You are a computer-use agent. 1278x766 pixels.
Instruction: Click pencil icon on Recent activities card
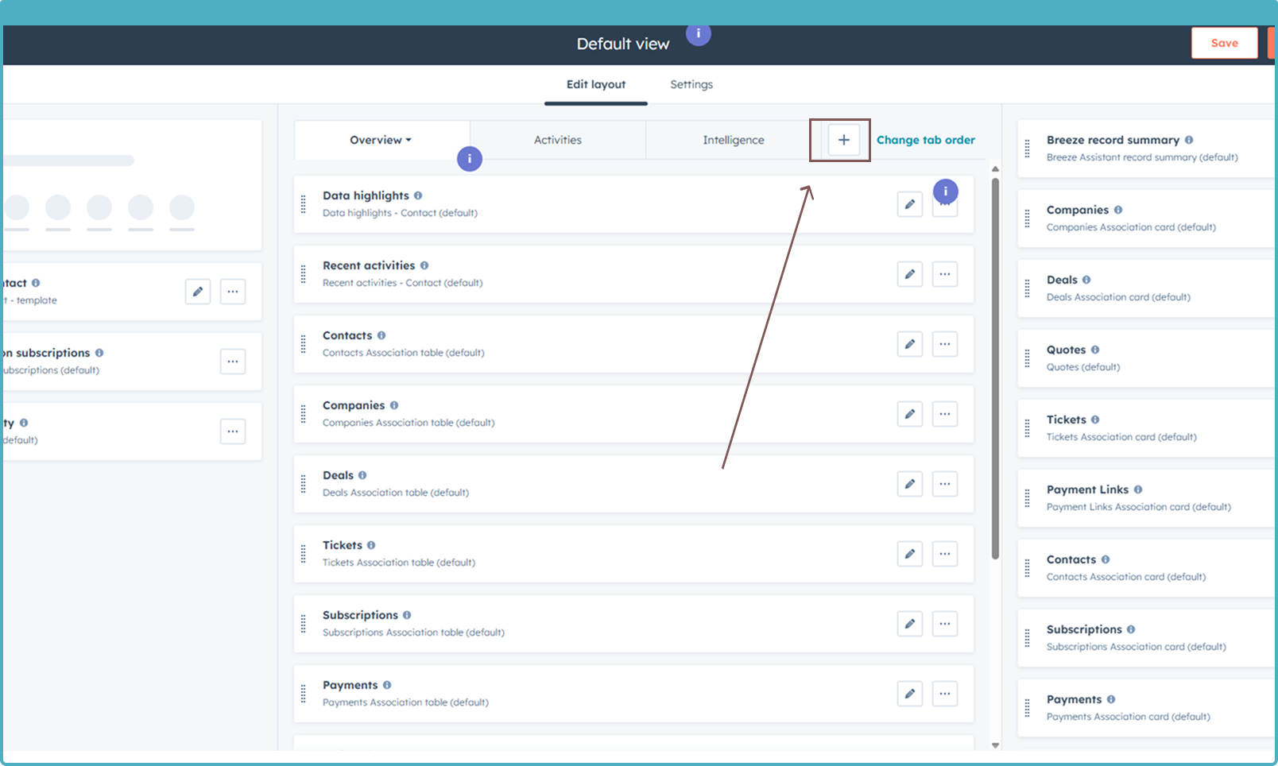(x=909, y=274)
